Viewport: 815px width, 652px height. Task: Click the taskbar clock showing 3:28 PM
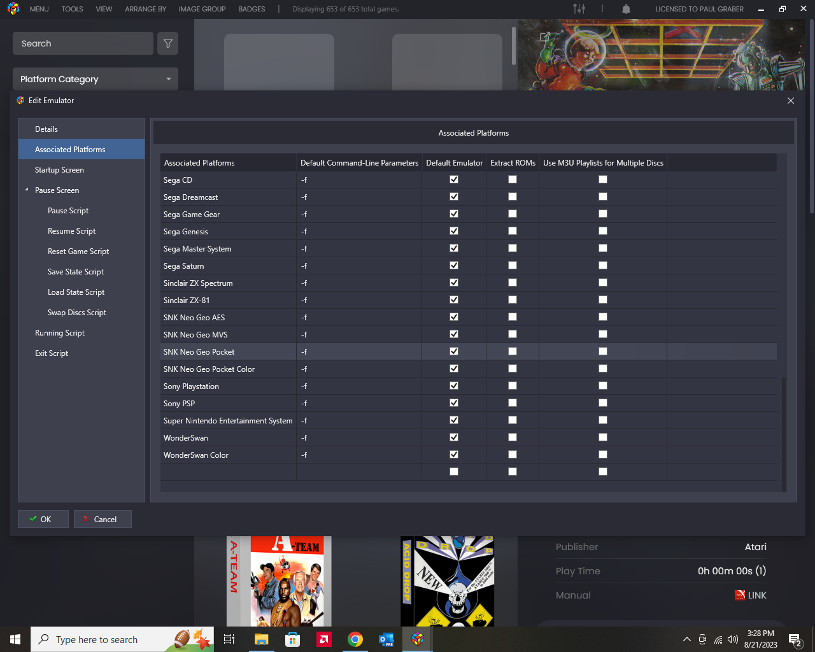click(x=760, y=639)
